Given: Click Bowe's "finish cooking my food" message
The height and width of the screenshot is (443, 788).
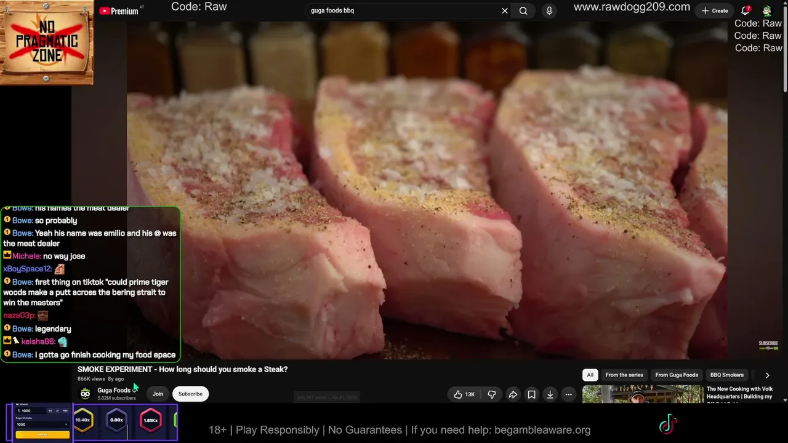Looking at the screenshot, I should click(x=105, y=354).
